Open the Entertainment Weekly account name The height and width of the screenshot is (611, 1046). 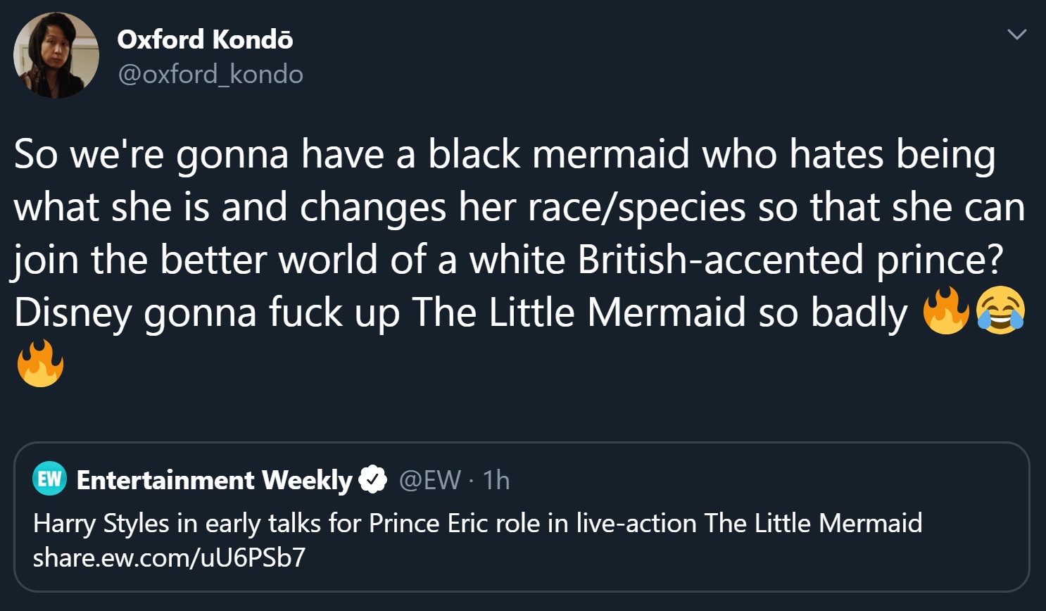(x=214, y=480)
